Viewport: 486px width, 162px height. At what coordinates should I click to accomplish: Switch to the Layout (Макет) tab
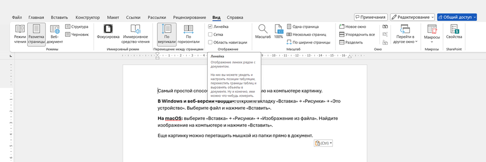point(113,18)
